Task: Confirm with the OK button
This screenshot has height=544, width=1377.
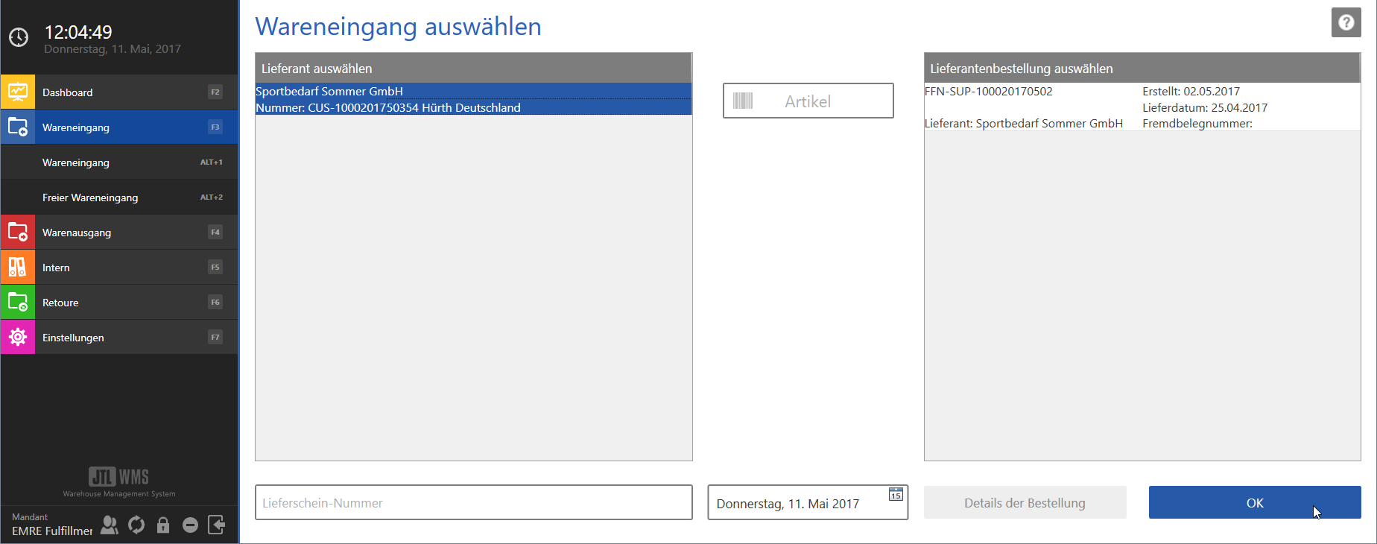Action: pyautogui.click(x=1254, y=503)
